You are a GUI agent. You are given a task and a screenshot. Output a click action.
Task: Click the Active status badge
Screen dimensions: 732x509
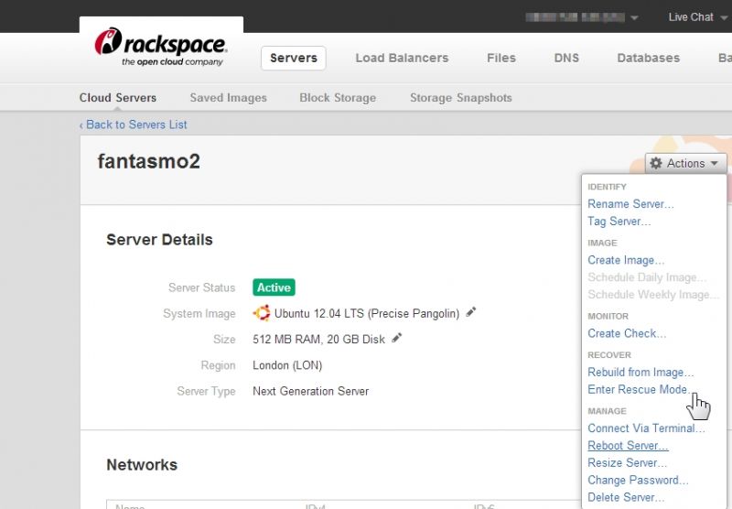(274, 287)
